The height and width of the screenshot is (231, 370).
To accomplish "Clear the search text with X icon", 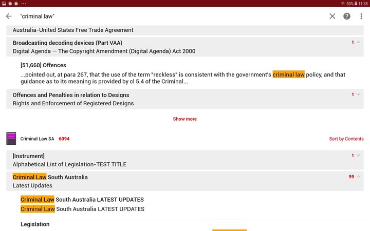I will tap(332, 16).
